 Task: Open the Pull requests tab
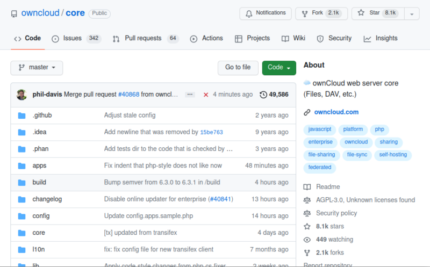[x=146, y=38]
